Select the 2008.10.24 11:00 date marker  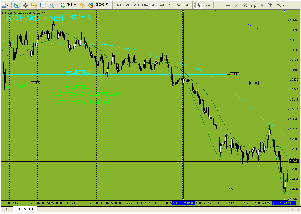coord(284,203)
